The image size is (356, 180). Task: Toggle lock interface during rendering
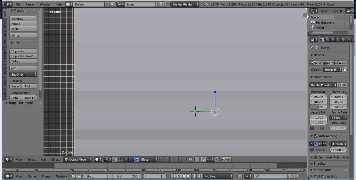click(x=345, y=69)
